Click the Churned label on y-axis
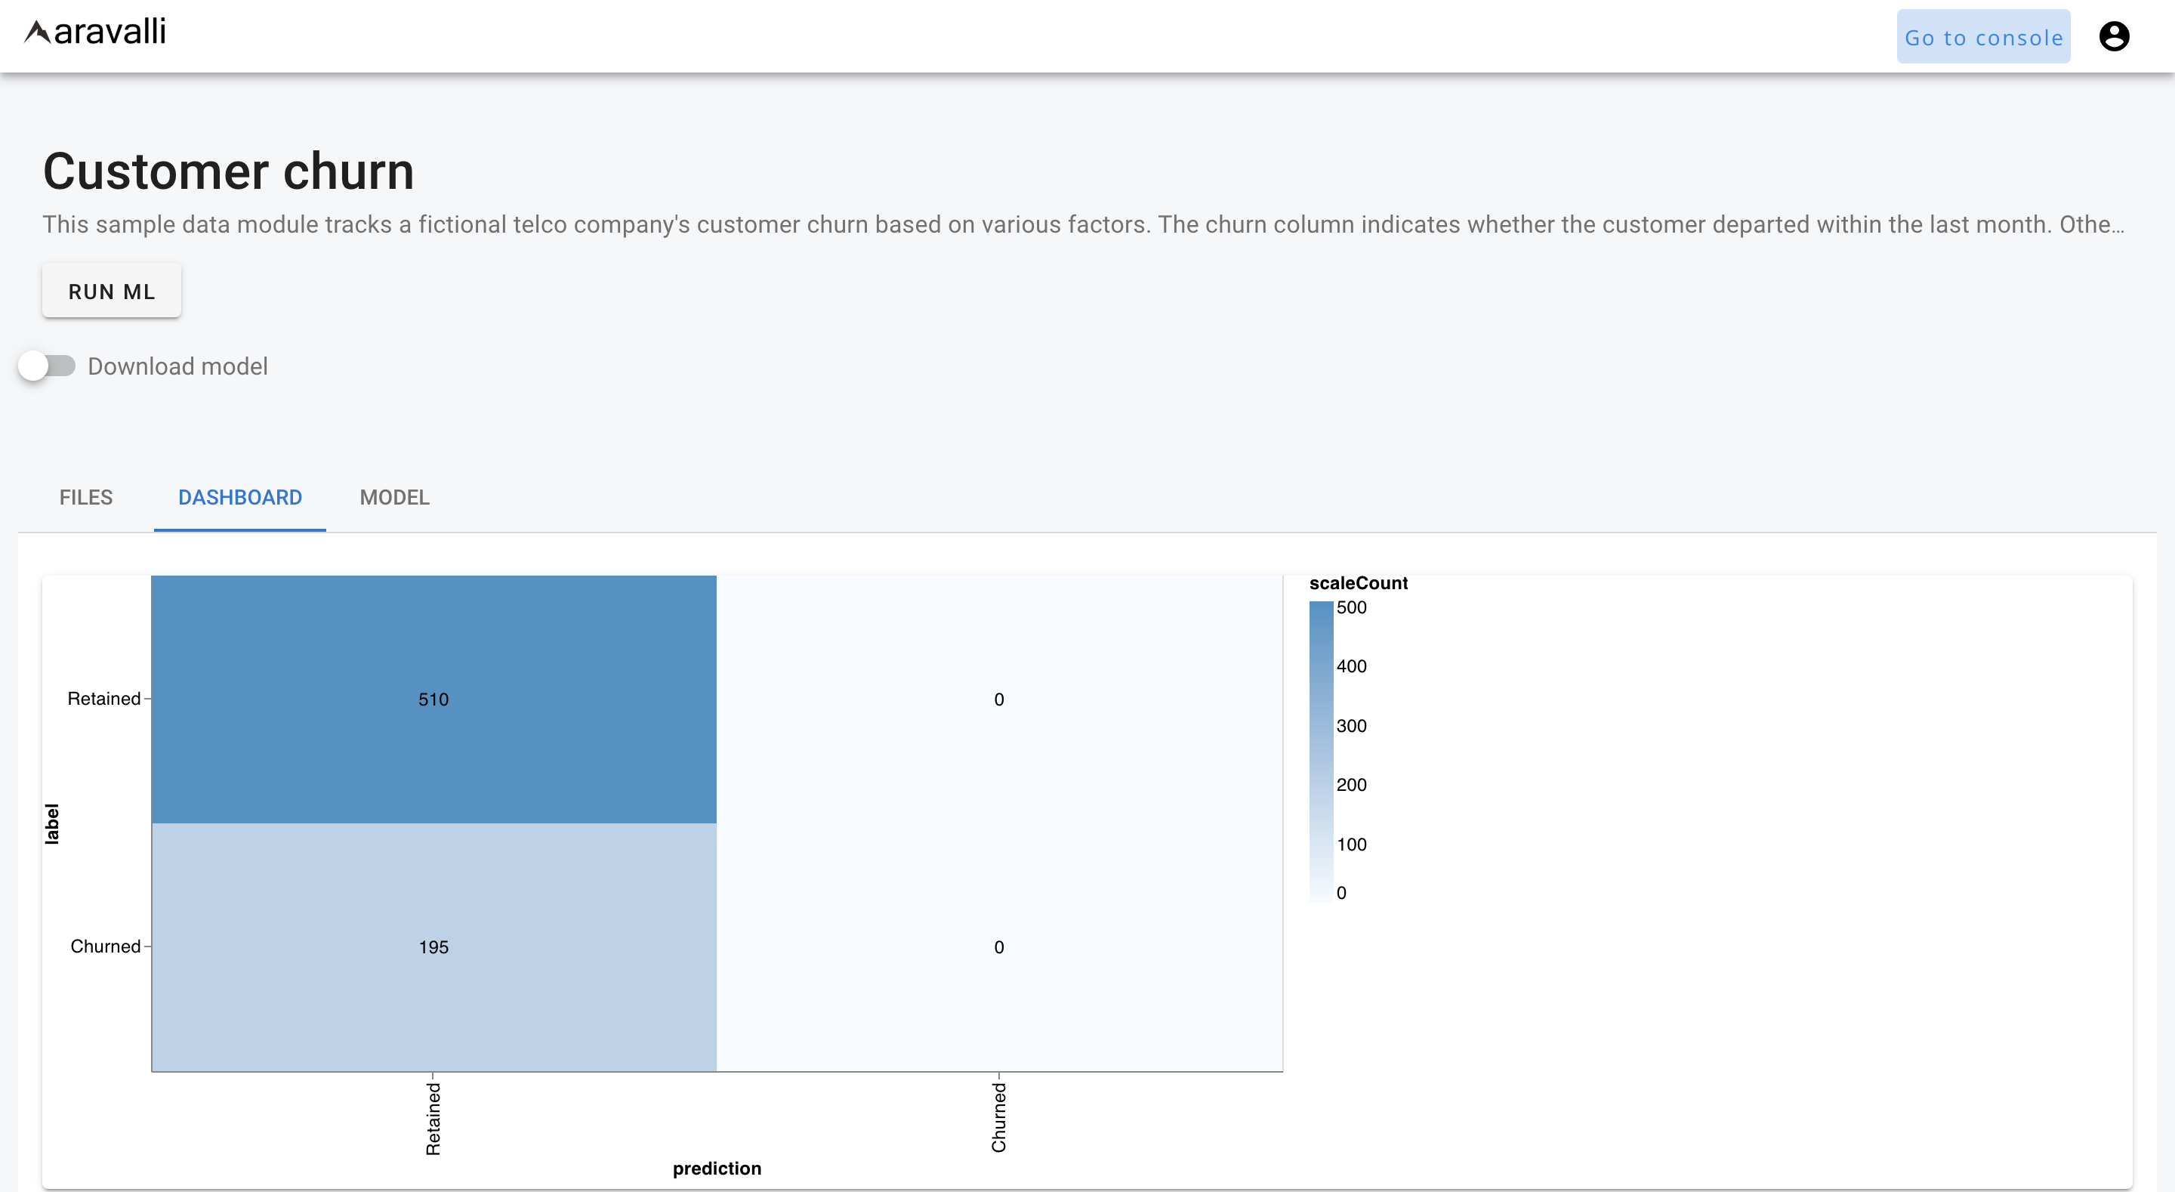This screenshot has width=2175, height=1192. pos(105,946)
